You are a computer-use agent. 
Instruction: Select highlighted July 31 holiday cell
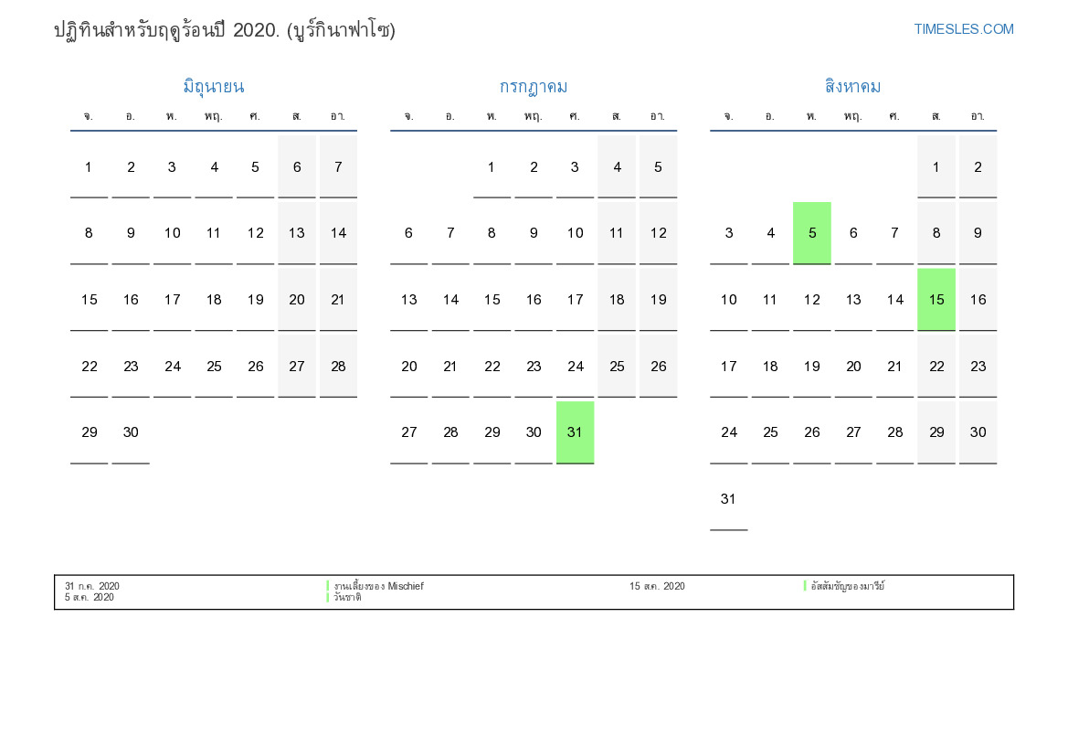575,432
